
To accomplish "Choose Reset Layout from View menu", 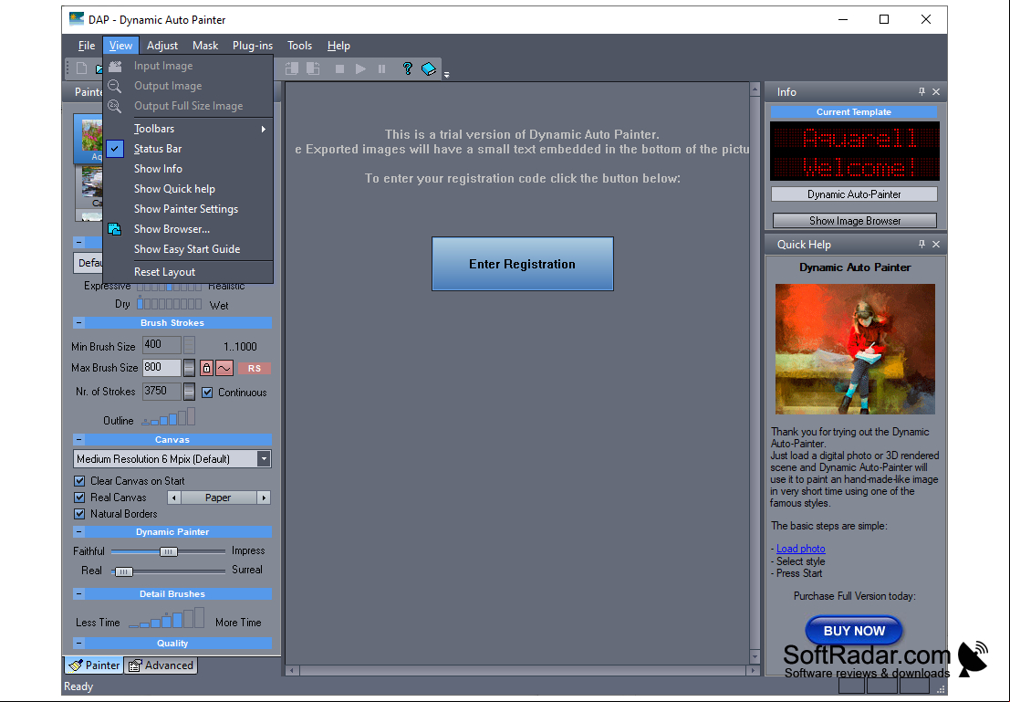I will point(188,272).
